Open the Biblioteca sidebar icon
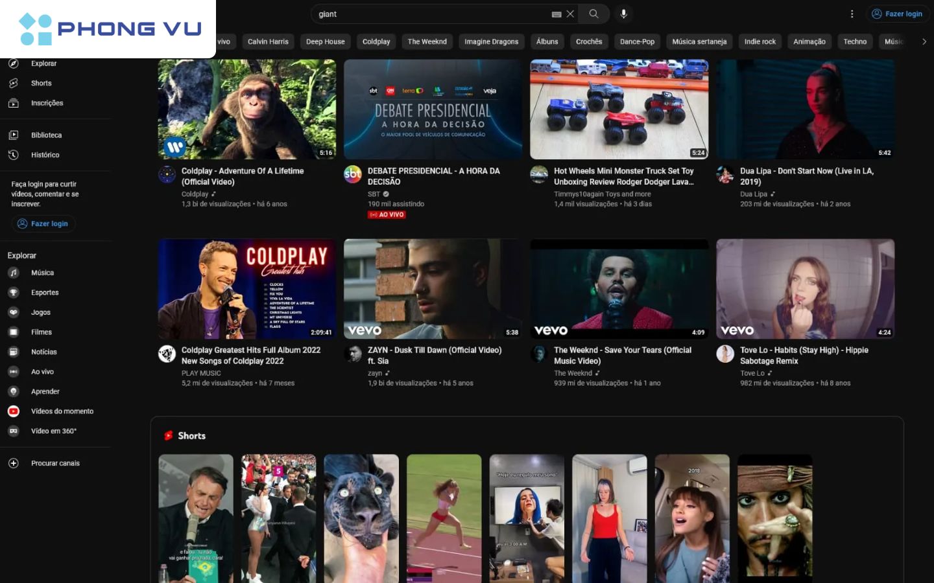The width and height of the screenshot is (934, 583). (x=13, y=135)
